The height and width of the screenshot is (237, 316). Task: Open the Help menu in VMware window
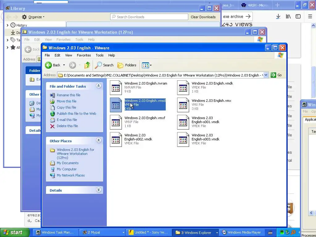(111, 55)
